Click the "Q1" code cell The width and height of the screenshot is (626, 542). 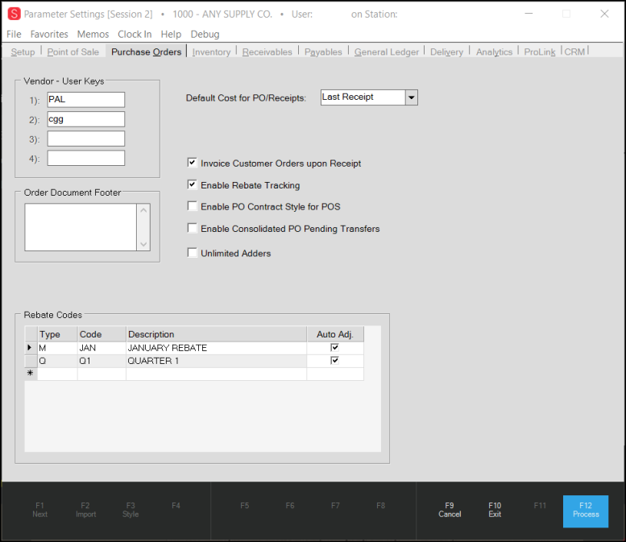[102, 361]
